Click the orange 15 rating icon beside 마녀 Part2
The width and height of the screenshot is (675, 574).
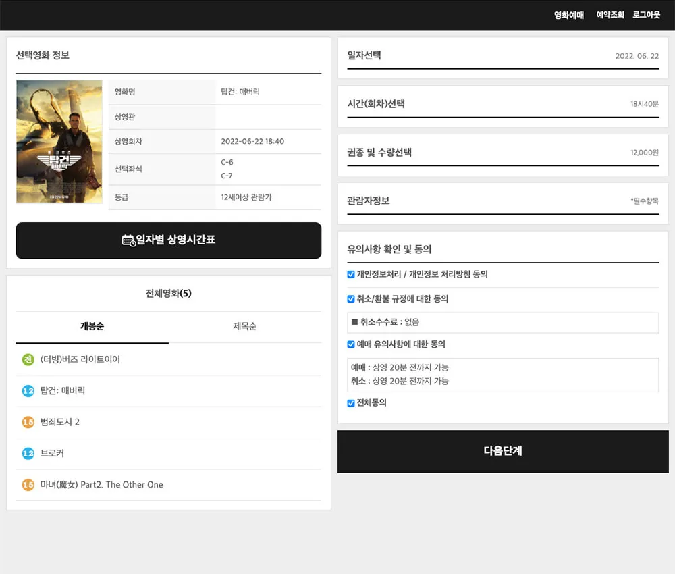coord(28,485)
